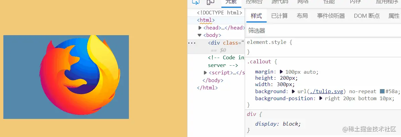Click the display: block declaration
The height and width of the screenshot is (137, 401).
[278, 124]
